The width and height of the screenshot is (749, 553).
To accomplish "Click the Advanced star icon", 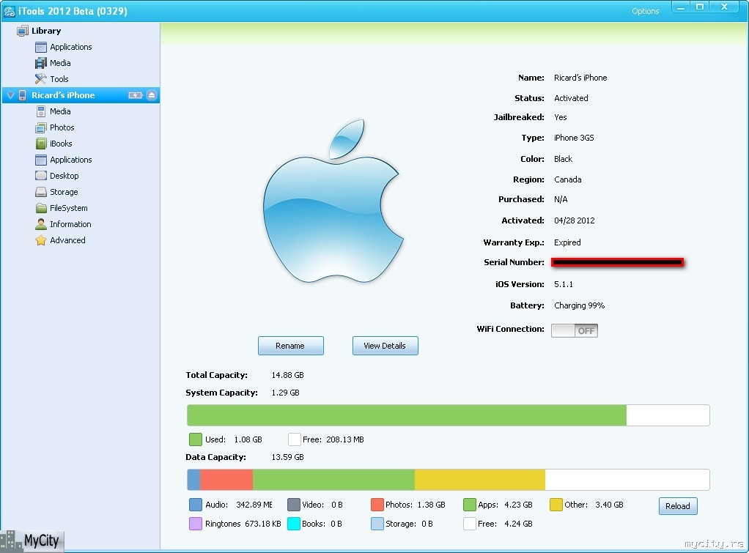I will click(40, 240).
